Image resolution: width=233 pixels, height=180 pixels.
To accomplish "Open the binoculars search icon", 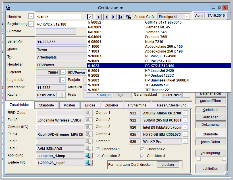I will click(x=128, y=17).
